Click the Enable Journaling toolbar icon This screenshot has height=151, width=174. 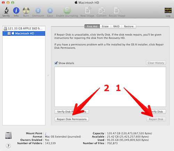[67, 10]
